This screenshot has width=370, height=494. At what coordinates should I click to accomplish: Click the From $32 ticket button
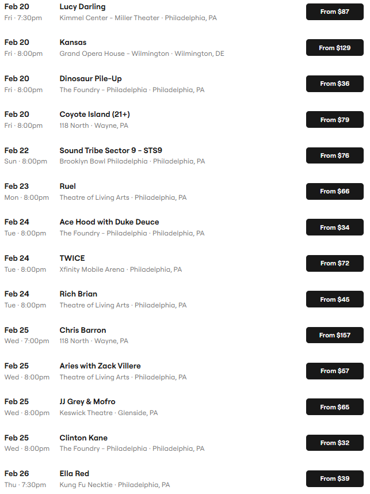click(334, 443)
